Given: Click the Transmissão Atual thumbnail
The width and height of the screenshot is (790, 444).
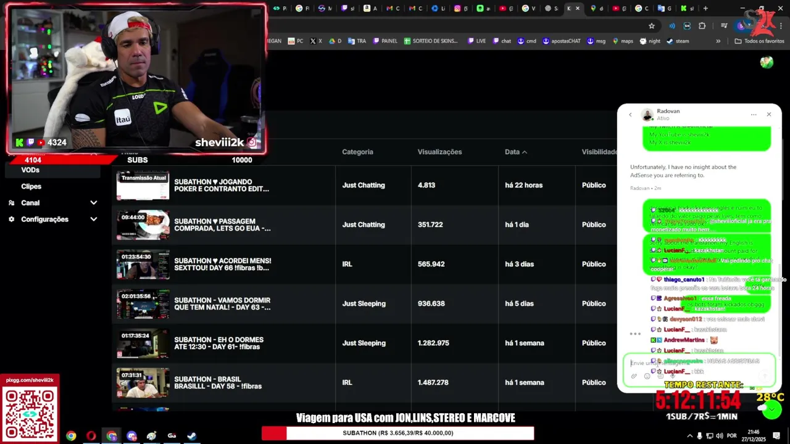Looking at the screenshot, I should [143, 186].
